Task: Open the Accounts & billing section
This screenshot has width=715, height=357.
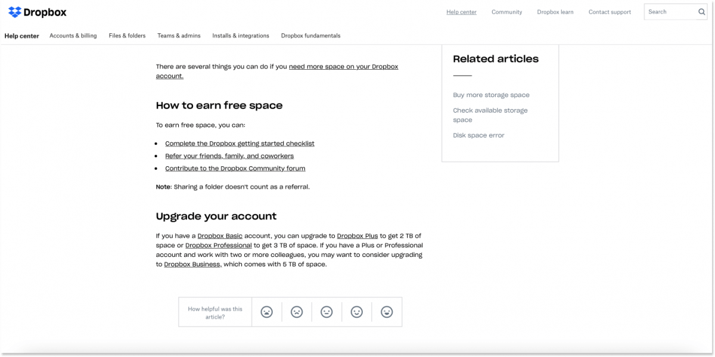Action: click(73, 36)
